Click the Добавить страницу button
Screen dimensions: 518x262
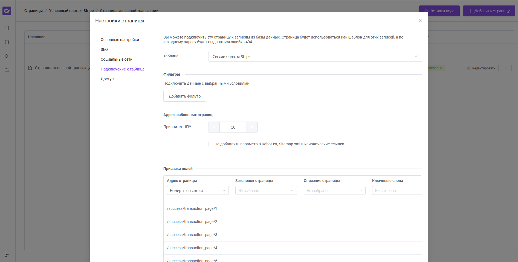[489, 11]
